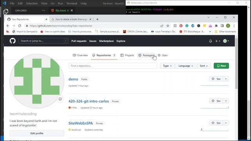Expand the Type filter dropdown

[167, 66]
